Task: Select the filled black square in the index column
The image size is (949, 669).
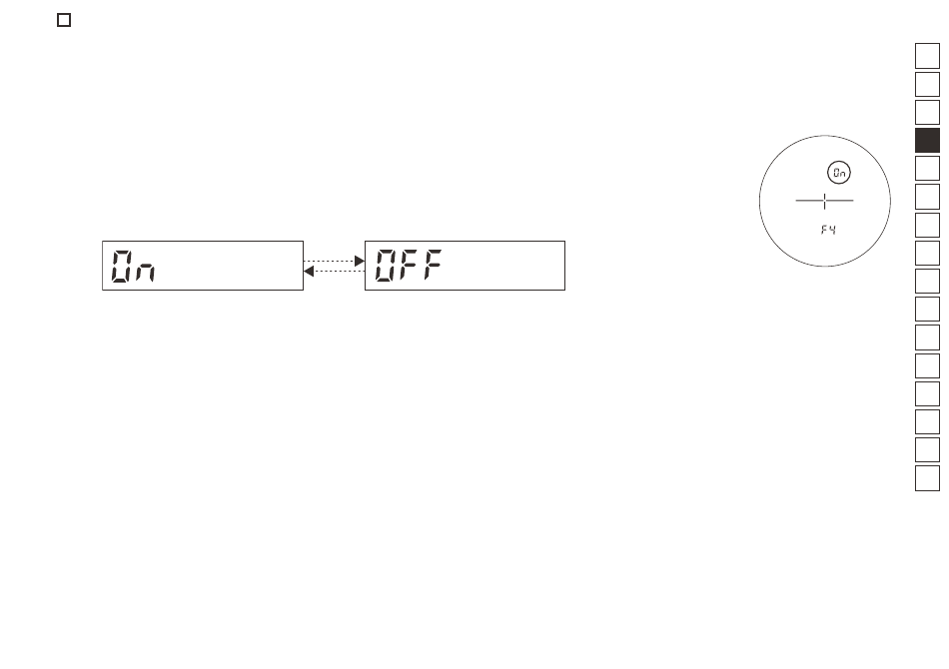Action: pyautogui.click(x=927, y=141)
